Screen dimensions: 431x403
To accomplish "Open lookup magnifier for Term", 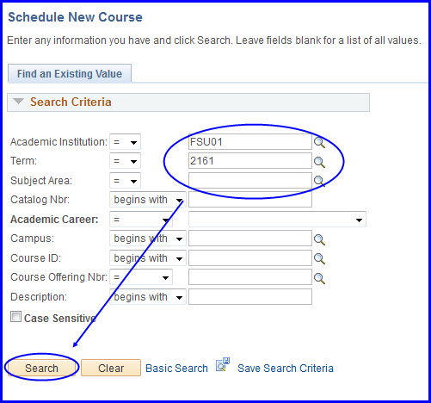I will 319,162.
